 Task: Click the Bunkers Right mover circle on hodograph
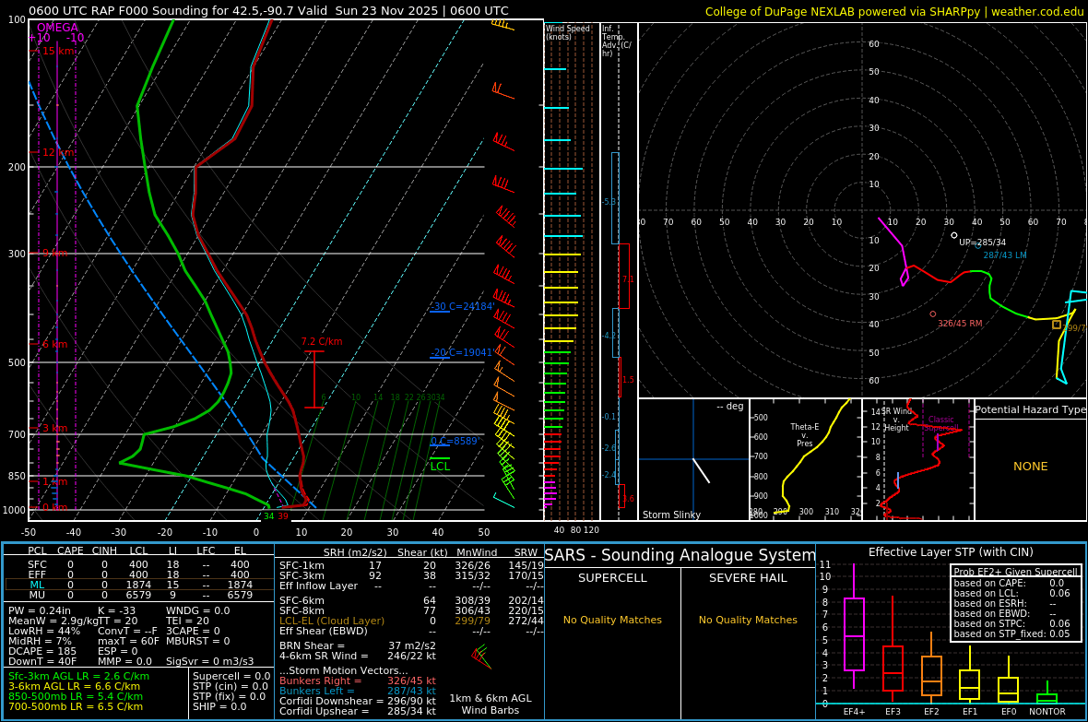click(932, 314)
